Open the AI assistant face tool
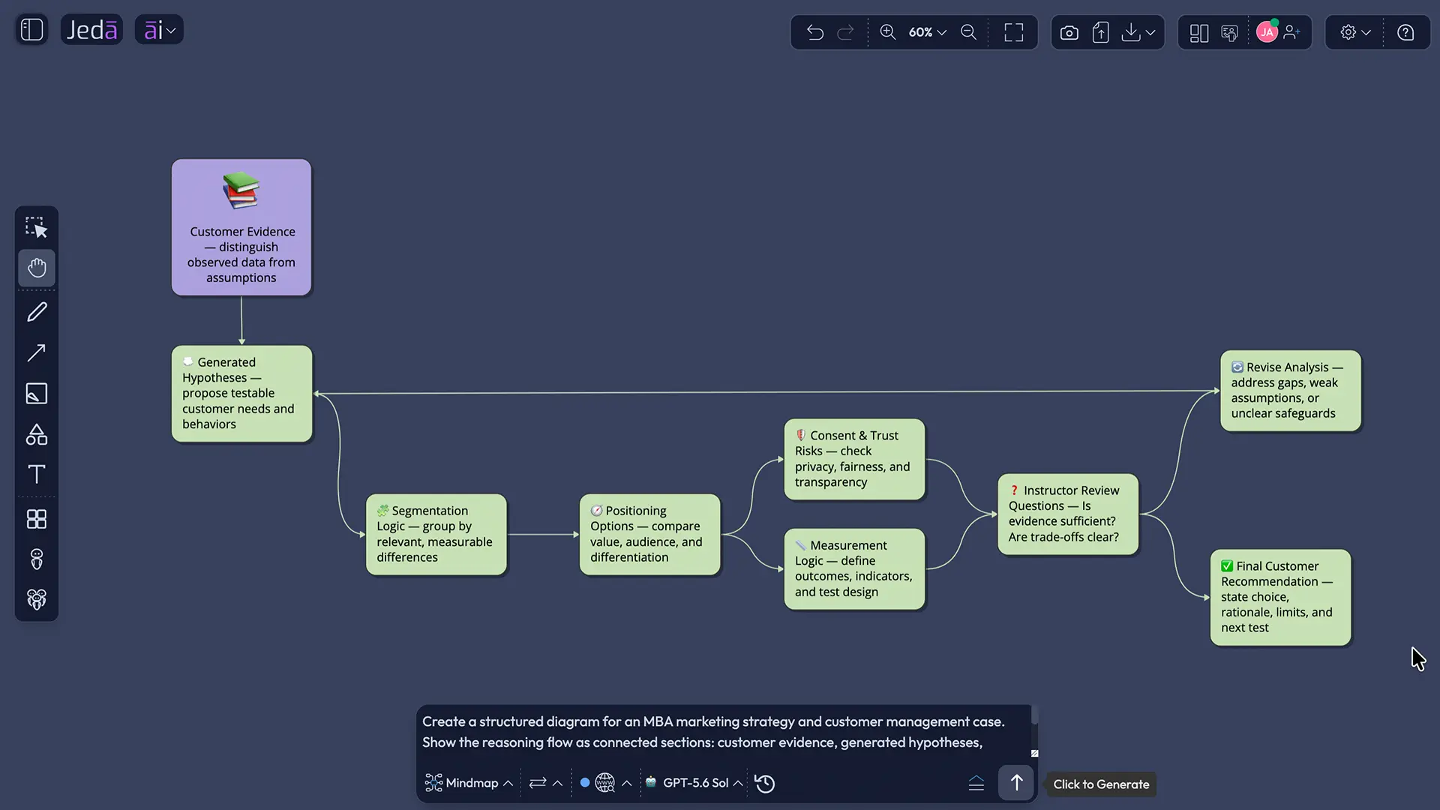Image resolution: width=1440 pixels, height=810 pixels. click(x=37, y=559)
